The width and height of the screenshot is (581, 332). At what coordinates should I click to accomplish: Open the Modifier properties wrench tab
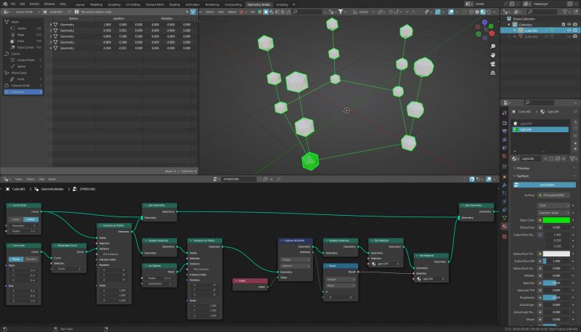(x=504, y=185)
